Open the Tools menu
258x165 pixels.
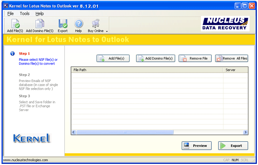[25, 13]
